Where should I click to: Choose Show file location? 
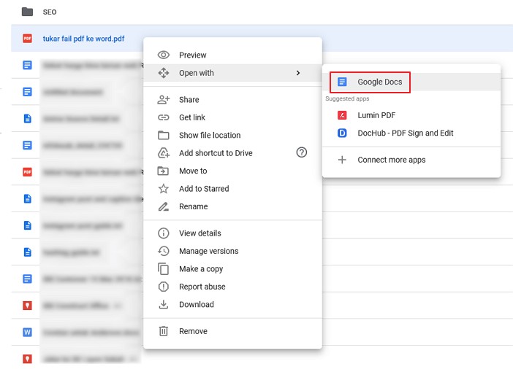coord(232,135)
